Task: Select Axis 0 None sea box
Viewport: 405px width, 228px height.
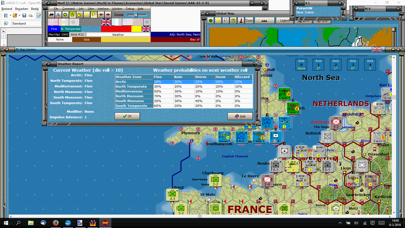Action: coord(301,65)
